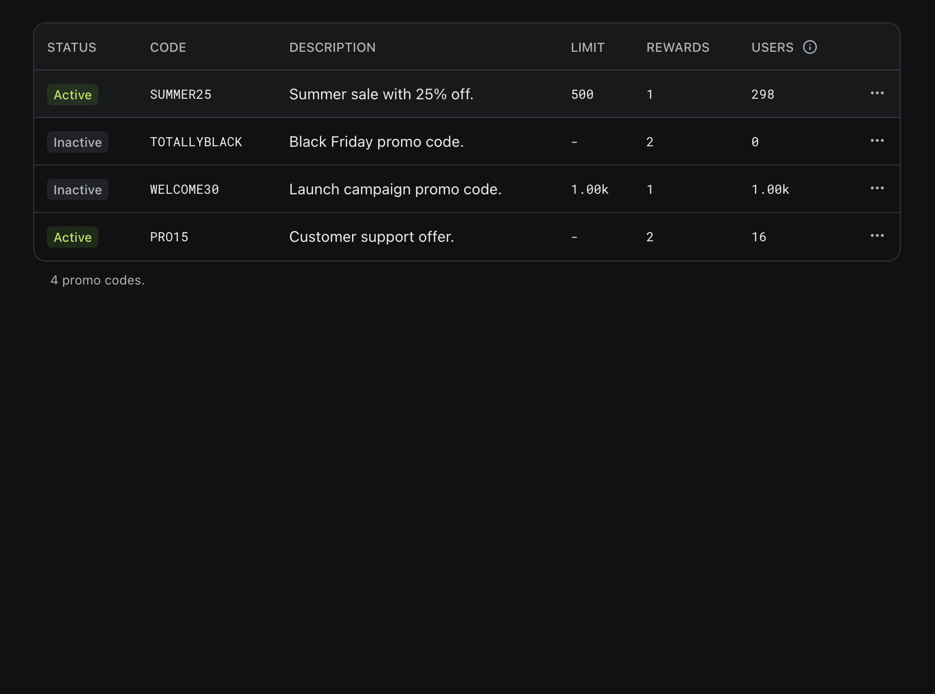
Task: Toggle the Active badge on SUMMER25
Action: [x=72, y=94]
